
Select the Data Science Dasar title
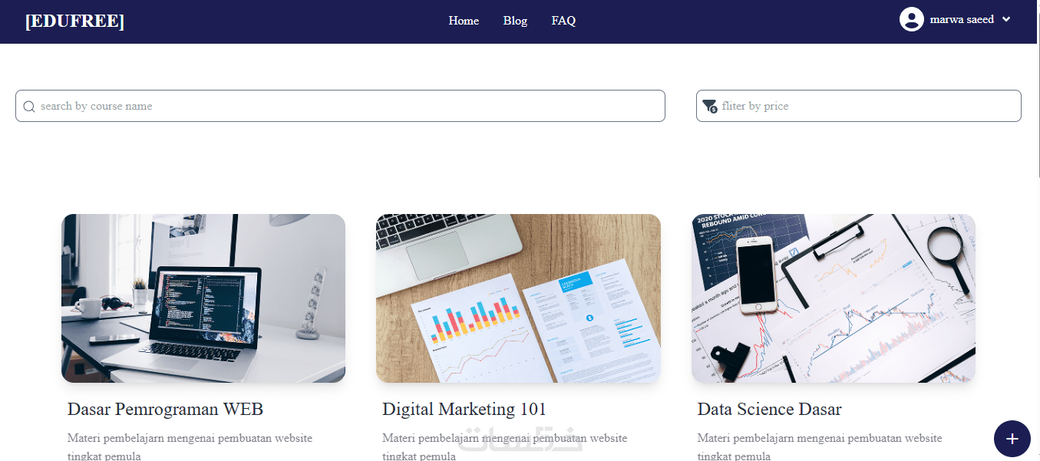pyautogui.click(x=769, y=409)
